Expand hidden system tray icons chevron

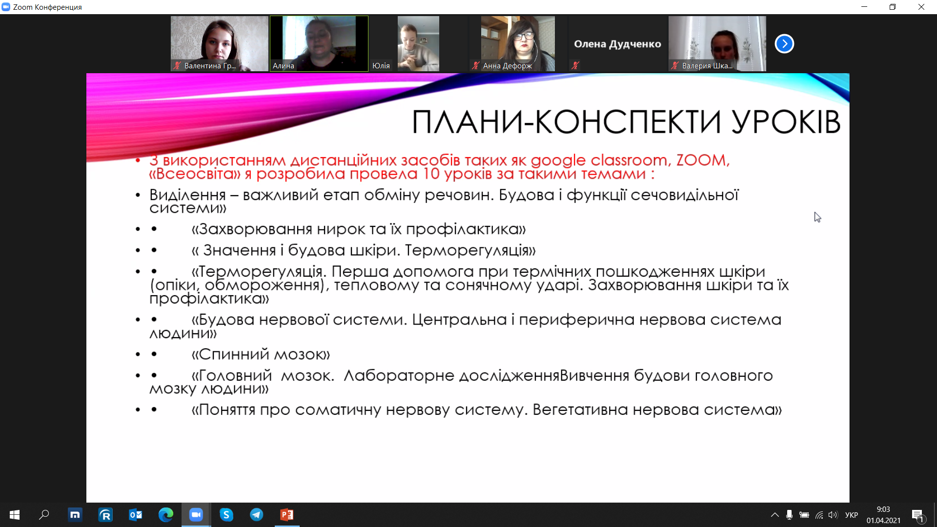[x=774, y=515]
